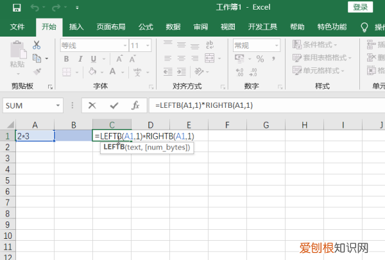Screen dimensions: 385x260
Task: Click the Comma Style icon
Action: click(273, 58)
